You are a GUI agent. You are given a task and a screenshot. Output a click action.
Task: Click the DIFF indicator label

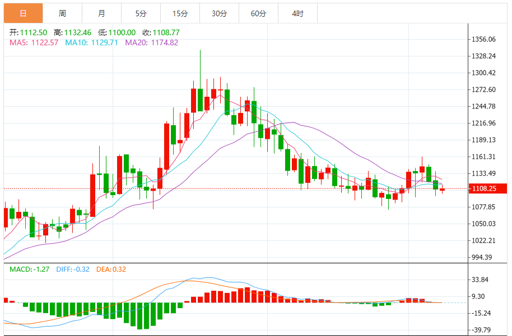(72, 269)
